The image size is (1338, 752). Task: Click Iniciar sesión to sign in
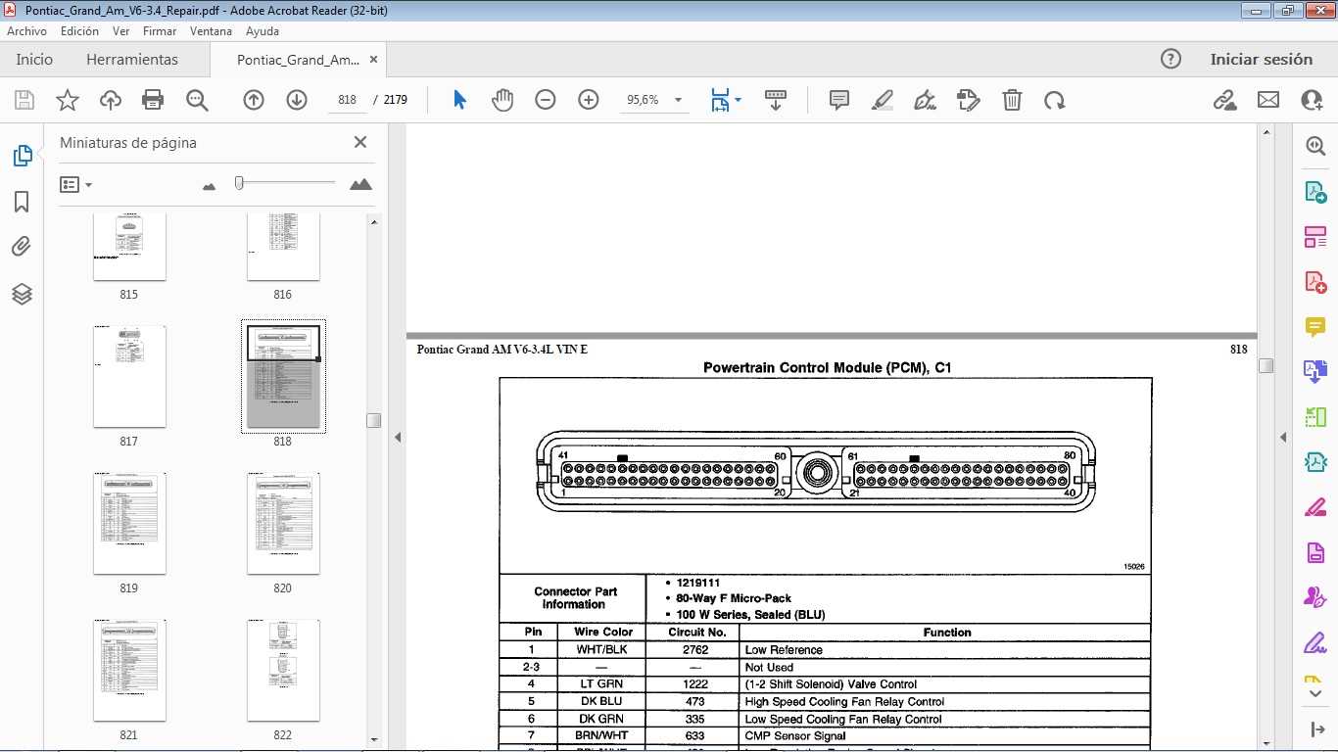(x=1261, y=59)
